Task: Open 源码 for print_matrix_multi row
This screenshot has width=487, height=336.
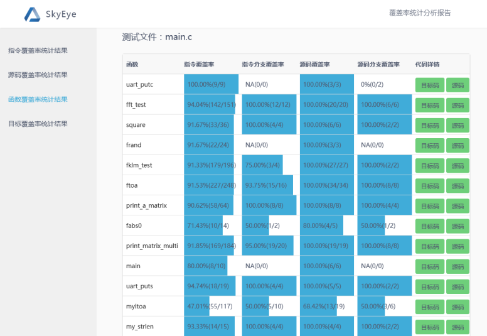Action: point(458,247)
